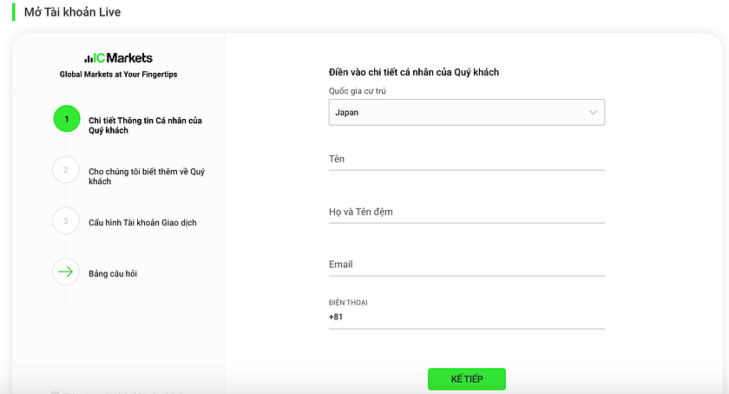Focus the ĐIỆN THOẠI phone number field
Image resolution: width=729 pixels, height=394 pixels.
[x=477, y=318]
